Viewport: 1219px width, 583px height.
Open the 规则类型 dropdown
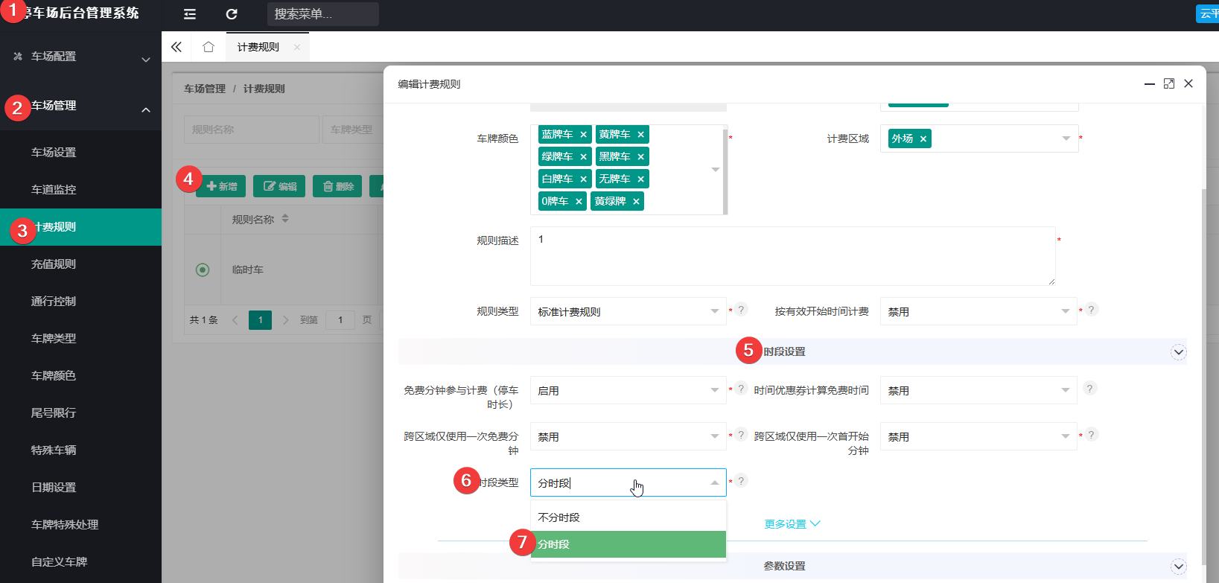[x=628, y=311]
